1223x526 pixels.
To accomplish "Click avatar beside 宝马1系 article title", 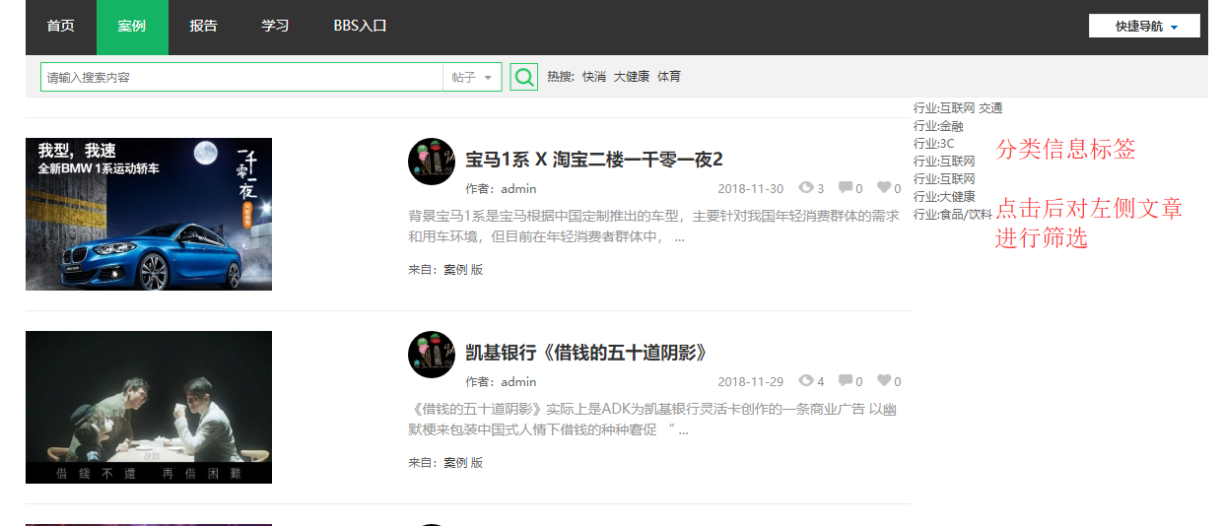I will [432, 162].
